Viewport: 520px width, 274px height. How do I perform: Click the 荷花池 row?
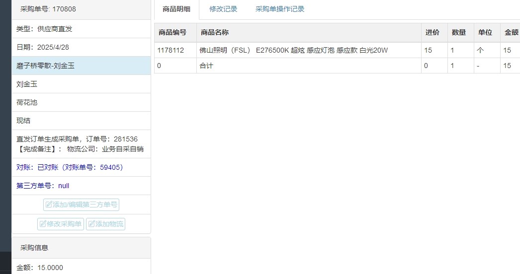81,102
